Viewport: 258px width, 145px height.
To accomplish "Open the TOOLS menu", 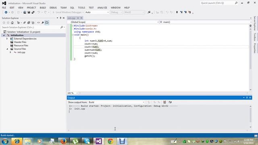I will point(81,8).
